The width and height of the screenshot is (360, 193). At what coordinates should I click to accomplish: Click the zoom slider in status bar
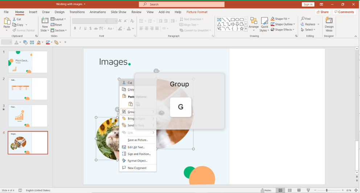pyautogui.click(x=327, y=190)
